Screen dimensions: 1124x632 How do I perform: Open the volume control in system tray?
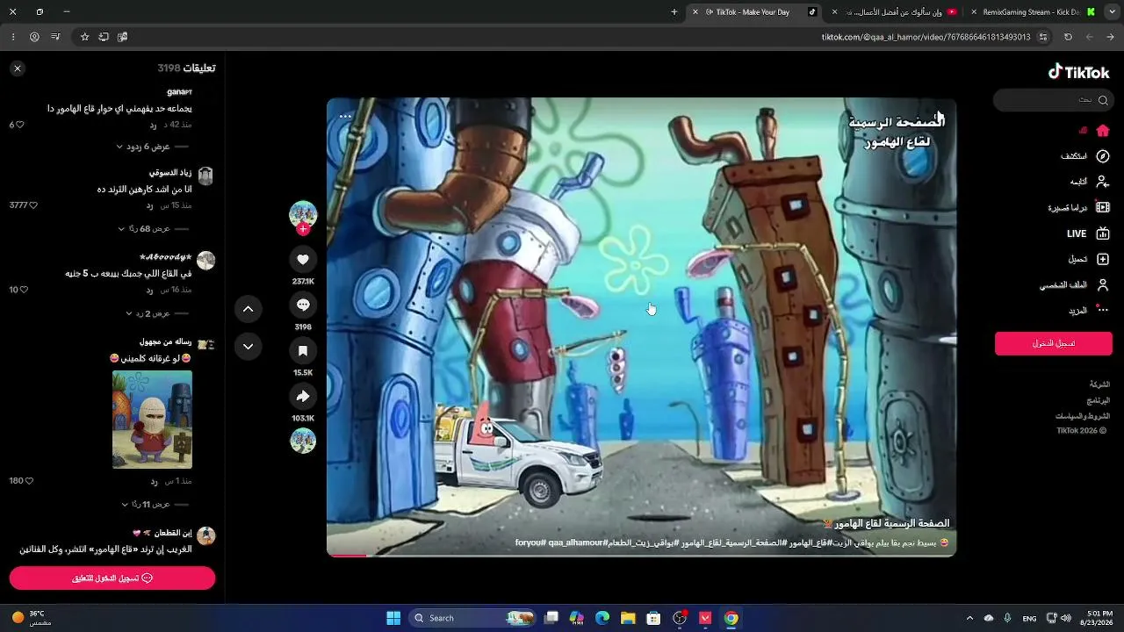1066,618
